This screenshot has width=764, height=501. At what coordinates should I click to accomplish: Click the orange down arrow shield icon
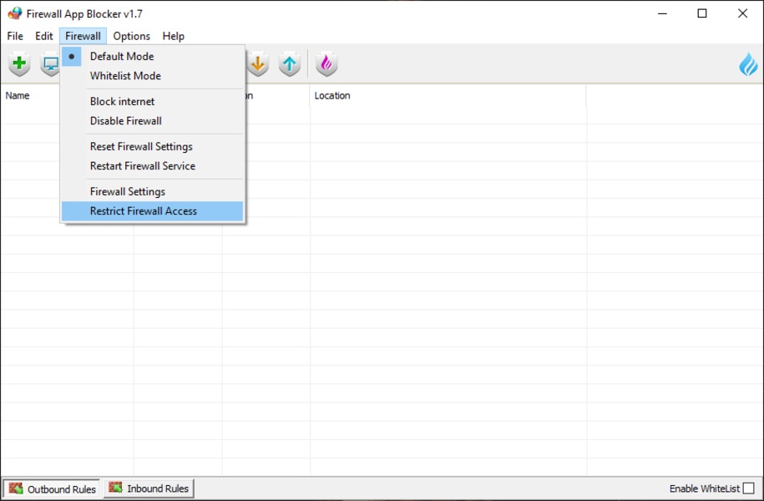[258, 64]
